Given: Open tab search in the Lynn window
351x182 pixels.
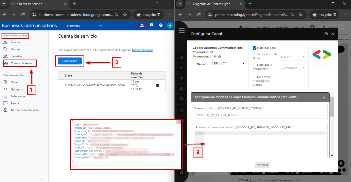Looking at the screenshot, I should coord(180,4).
